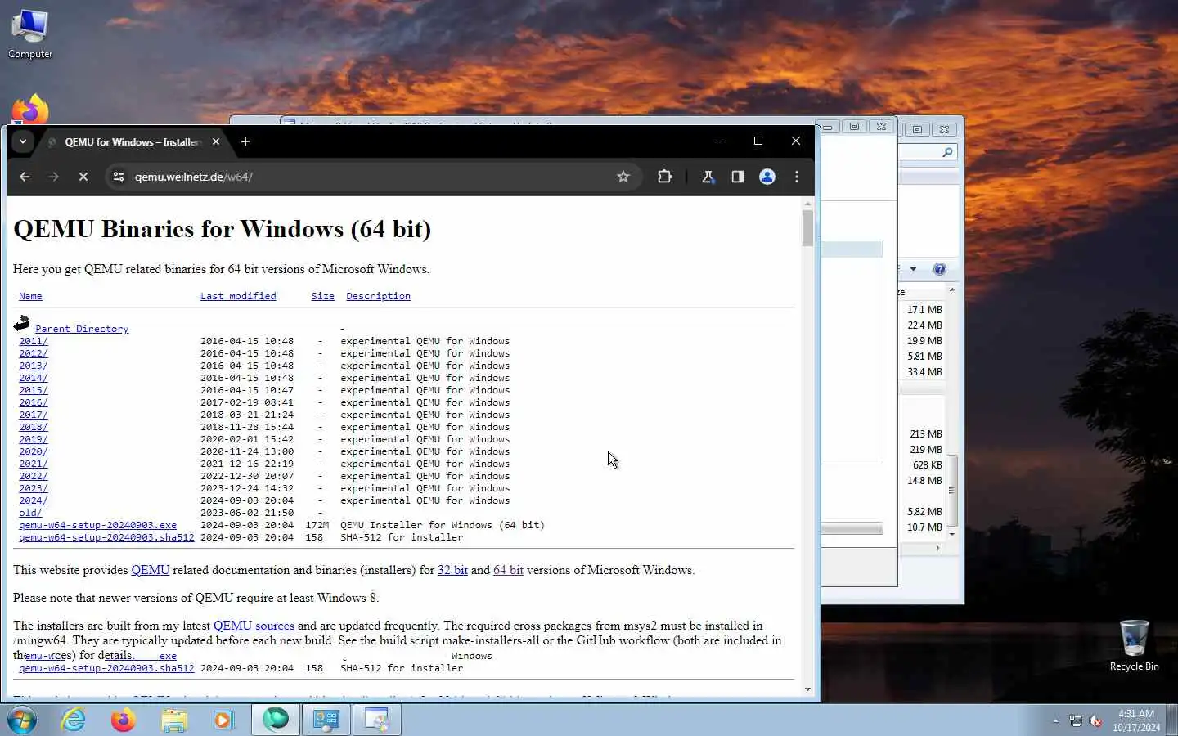Screen dimensions: 1178x736
Task: Follow the 64 bit link
Action: point(508,570)
